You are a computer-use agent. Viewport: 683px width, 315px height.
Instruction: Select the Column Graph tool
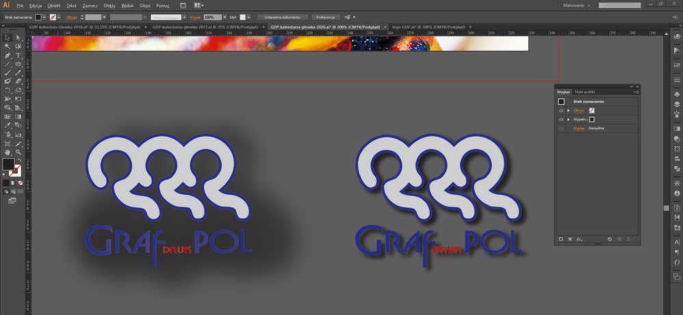(x=18, y=135)
